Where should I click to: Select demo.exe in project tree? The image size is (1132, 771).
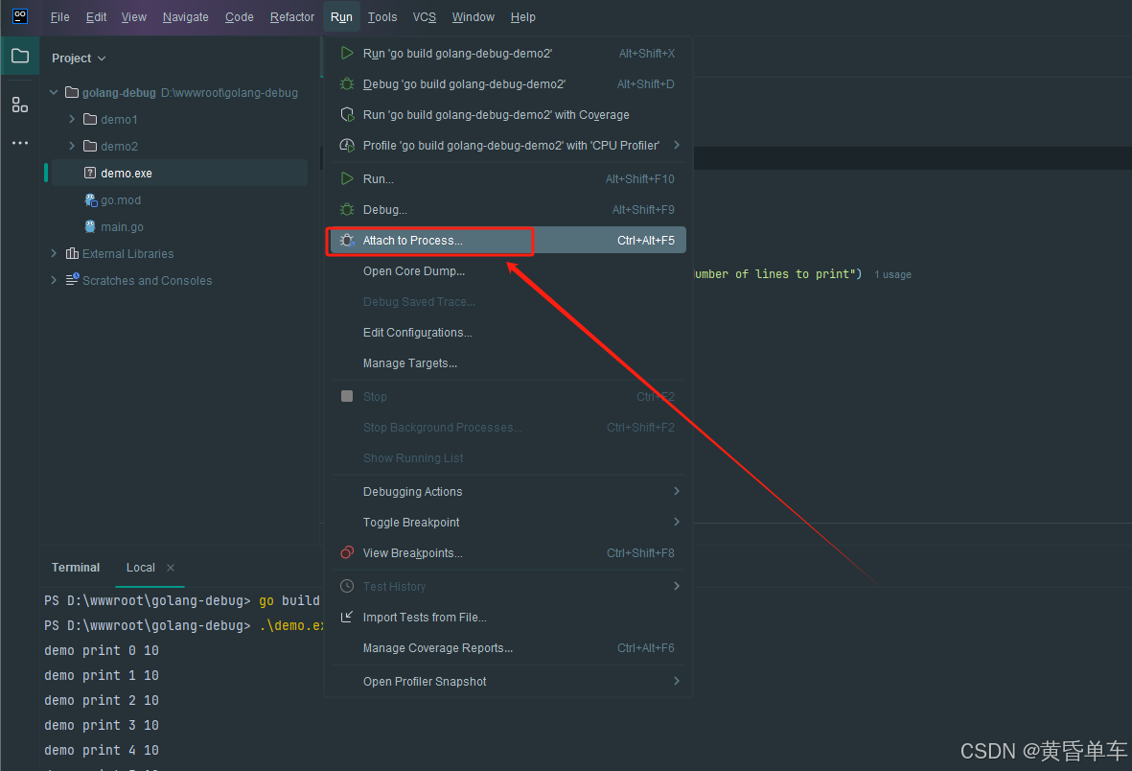[x=177, y=173]
